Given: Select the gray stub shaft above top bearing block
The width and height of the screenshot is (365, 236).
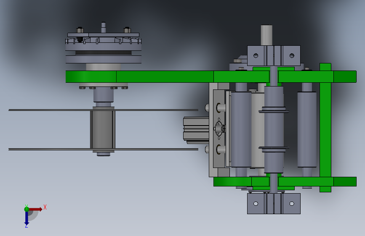Looking at the screenshot, I should click(266, 35).
